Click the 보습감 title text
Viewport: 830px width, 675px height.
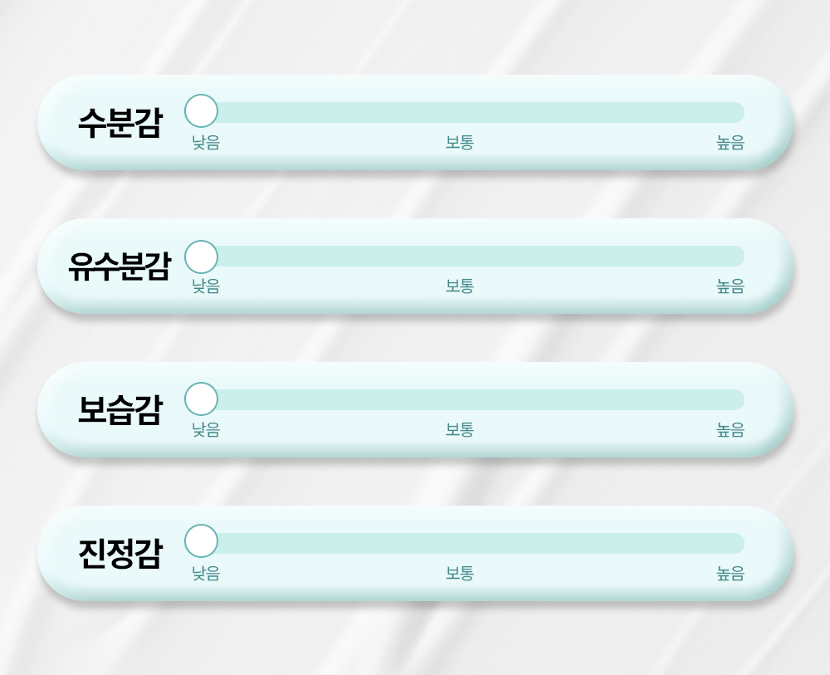tap(120, 410)
